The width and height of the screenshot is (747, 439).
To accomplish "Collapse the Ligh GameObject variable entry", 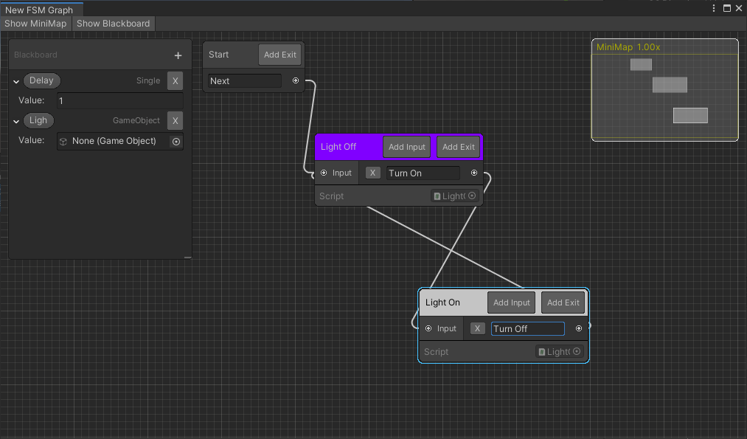I will pos(15,120).
